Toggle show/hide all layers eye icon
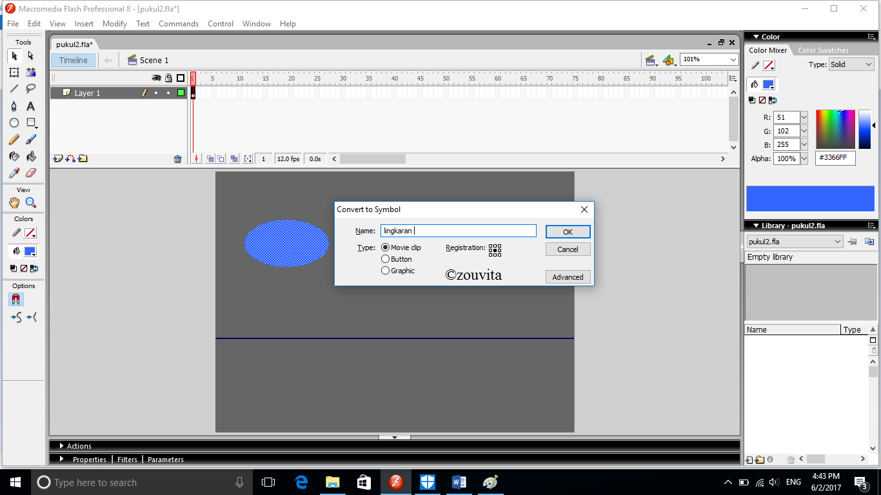Image resolution: width=881 pixels, height=495 pixels. tap(156, 78)
